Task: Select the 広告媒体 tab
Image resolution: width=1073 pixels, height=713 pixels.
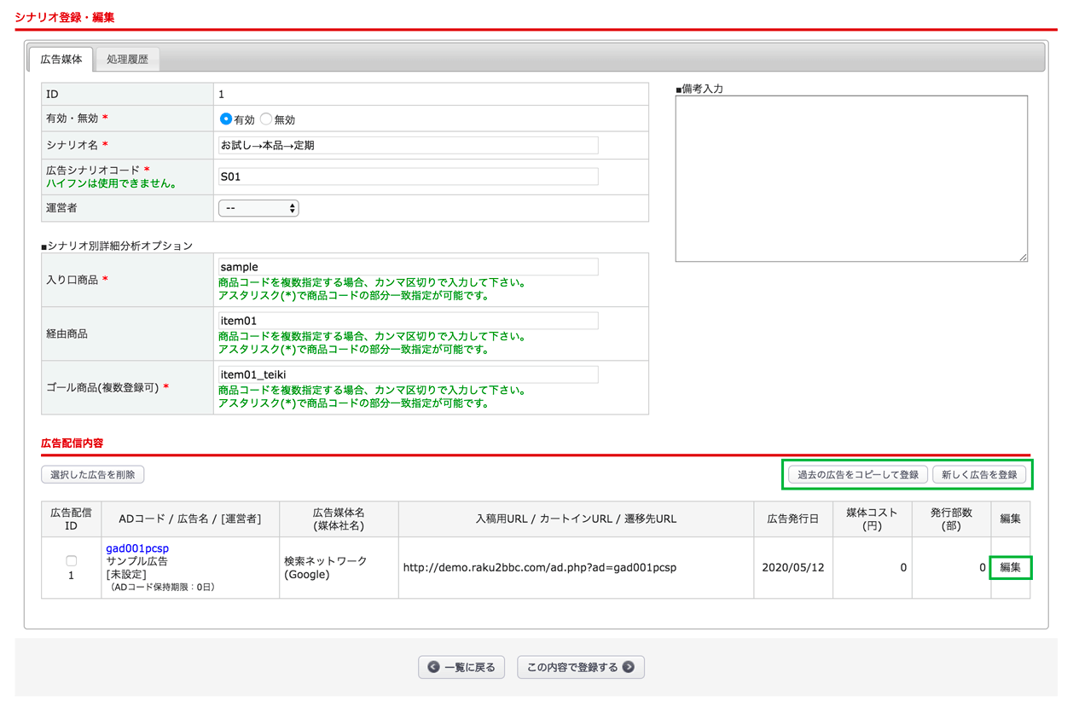Action: [61, 60]
